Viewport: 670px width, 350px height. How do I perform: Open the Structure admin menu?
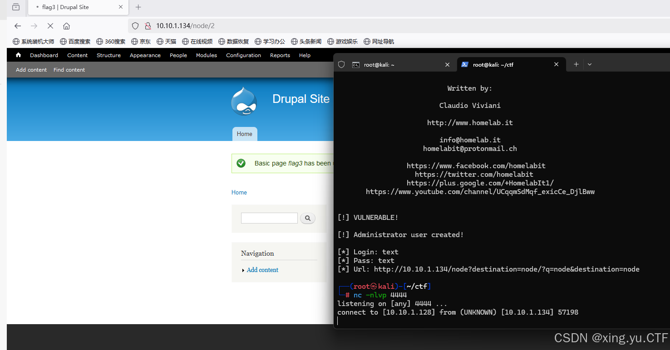click(108, 55)
